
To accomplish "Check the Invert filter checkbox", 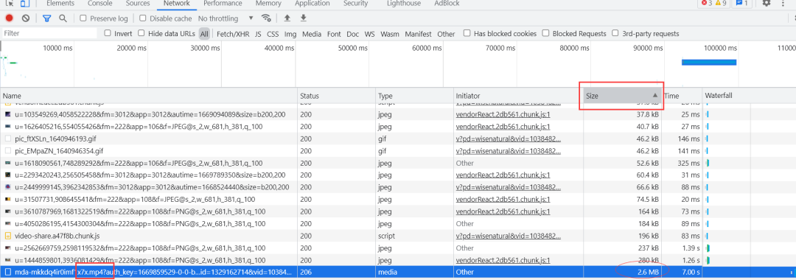I will click(x=108, y=33).
